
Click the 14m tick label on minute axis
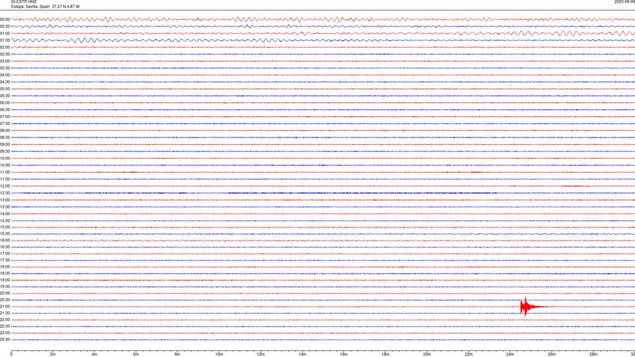pyautogui.click(x=302, y=354)
